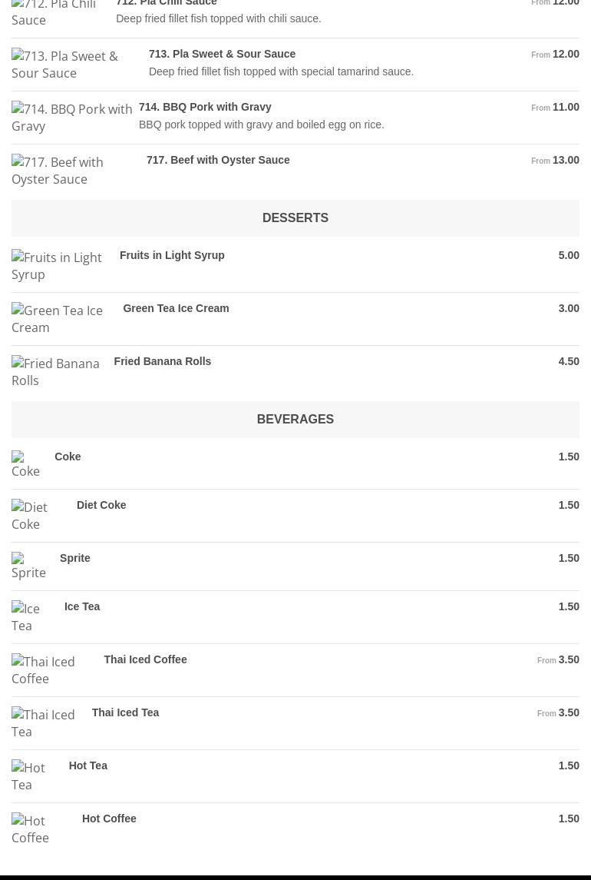Click the 714. BBQ Pork with Gravy image

[x=72, y=118]
